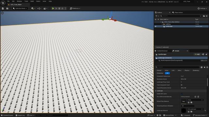
Task: Toggle the favorites star filter in Details
Action: tap(204, 67)
